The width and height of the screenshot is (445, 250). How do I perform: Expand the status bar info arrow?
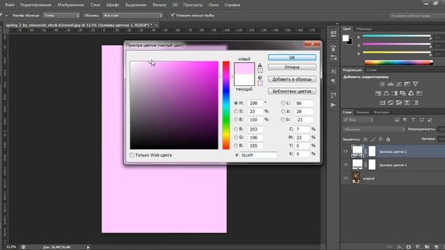click(88, 247)
